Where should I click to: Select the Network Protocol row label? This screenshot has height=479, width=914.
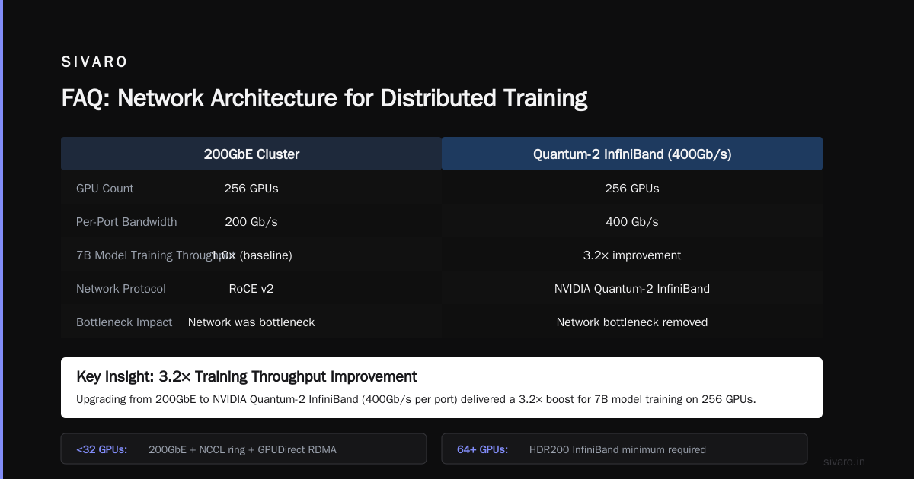coord(121,289)
